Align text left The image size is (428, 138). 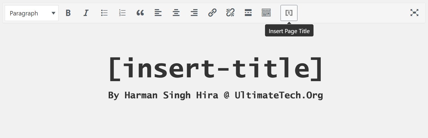tap(158, 13)
